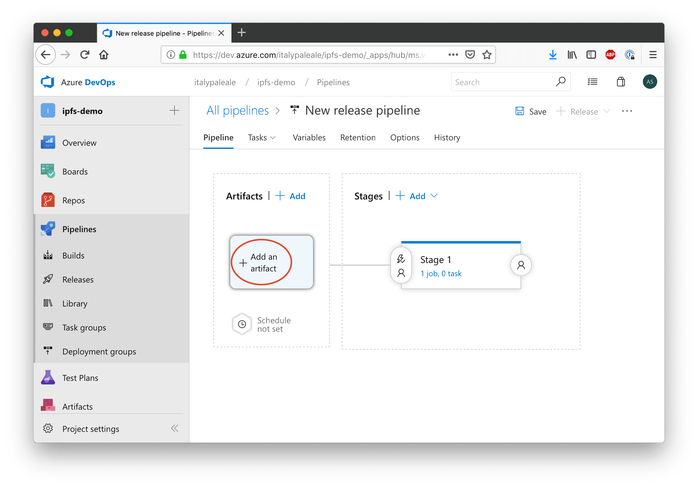The image size is (698, 487).
Task: Click the ipfs-demo project tile icon
Action: tap(48, 111)
